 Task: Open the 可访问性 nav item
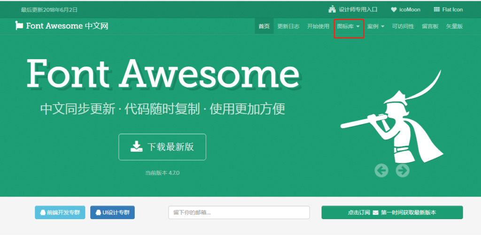(403, 26)
